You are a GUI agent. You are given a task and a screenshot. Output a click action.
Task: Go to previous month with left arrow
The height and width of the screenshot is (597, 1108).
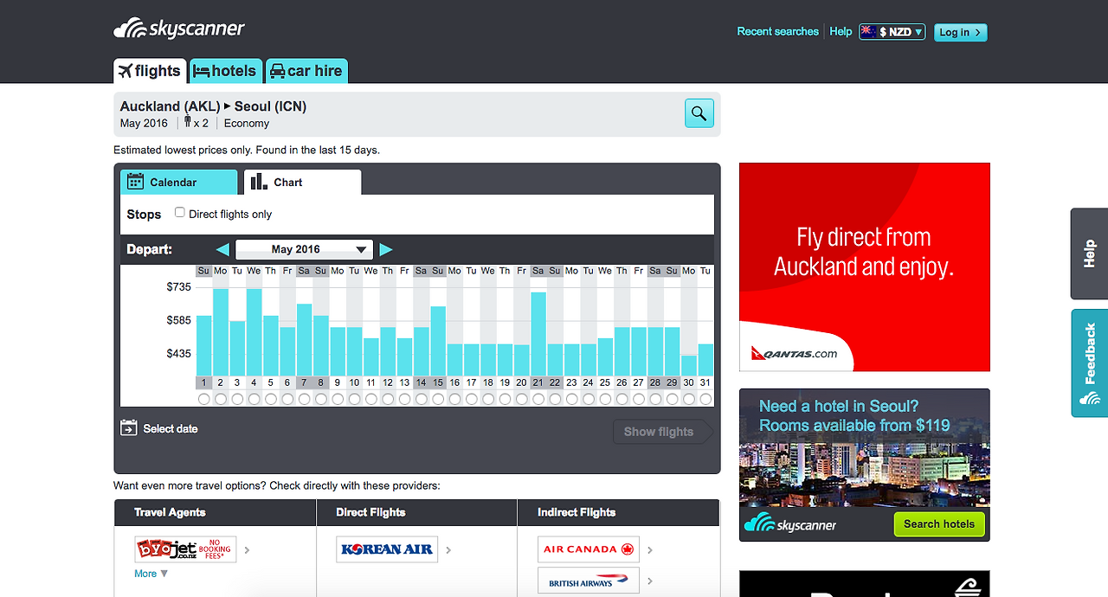[222, 249]
